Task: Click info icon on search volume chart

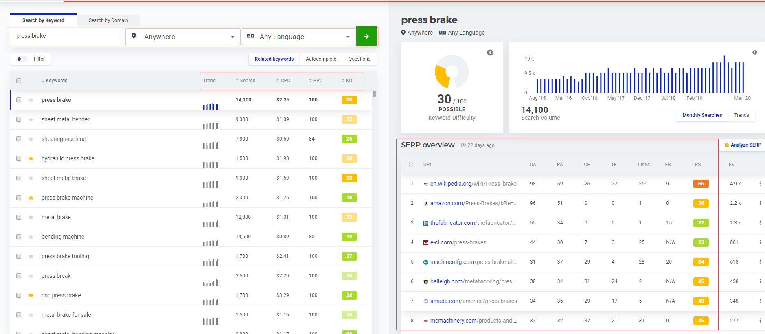Action: click(x=754, y=53)
